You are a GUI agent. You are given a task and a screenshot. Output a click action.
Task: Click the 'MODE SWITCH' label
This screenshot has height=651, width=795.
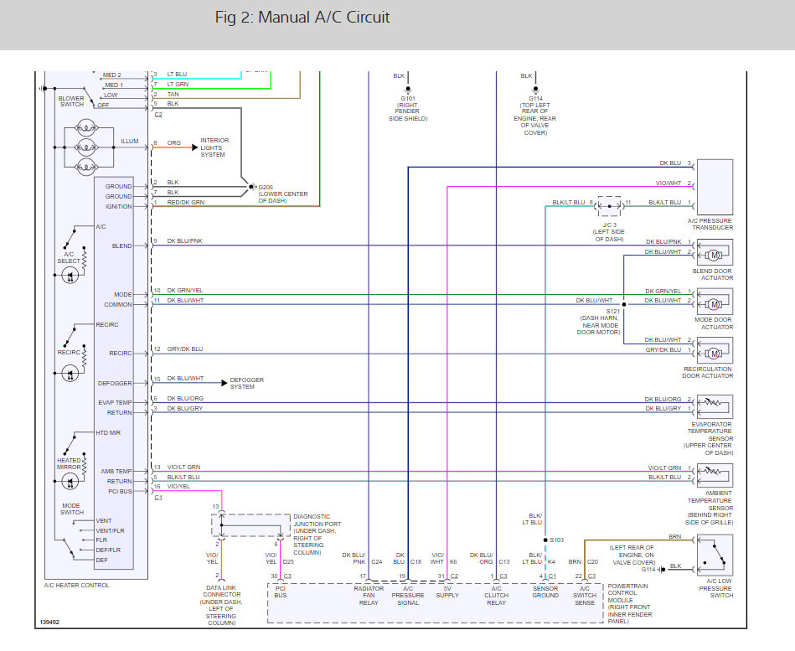pos(71,509)
